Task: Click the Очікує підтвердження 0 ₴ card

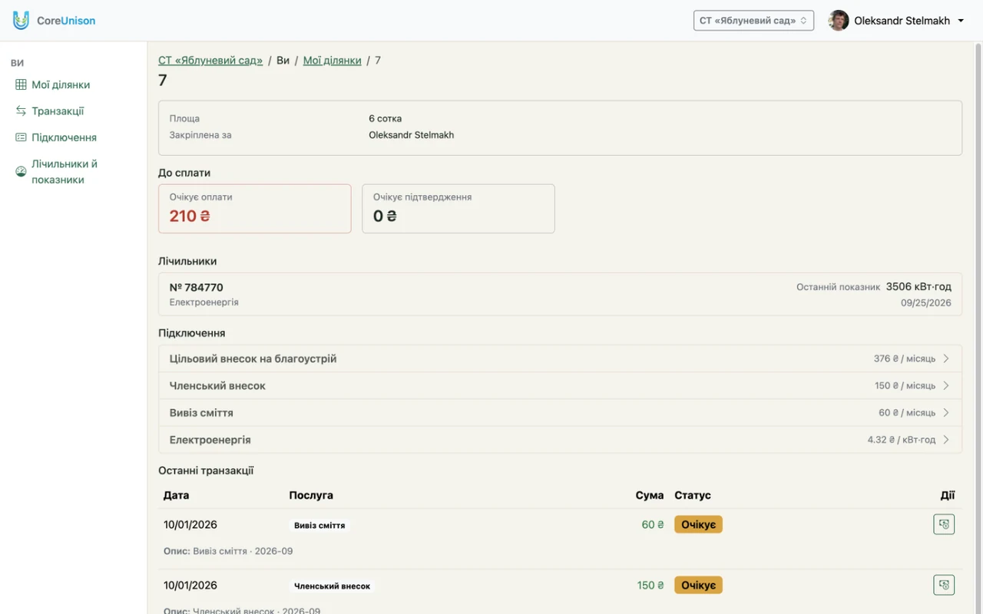Action: point(458,208)
